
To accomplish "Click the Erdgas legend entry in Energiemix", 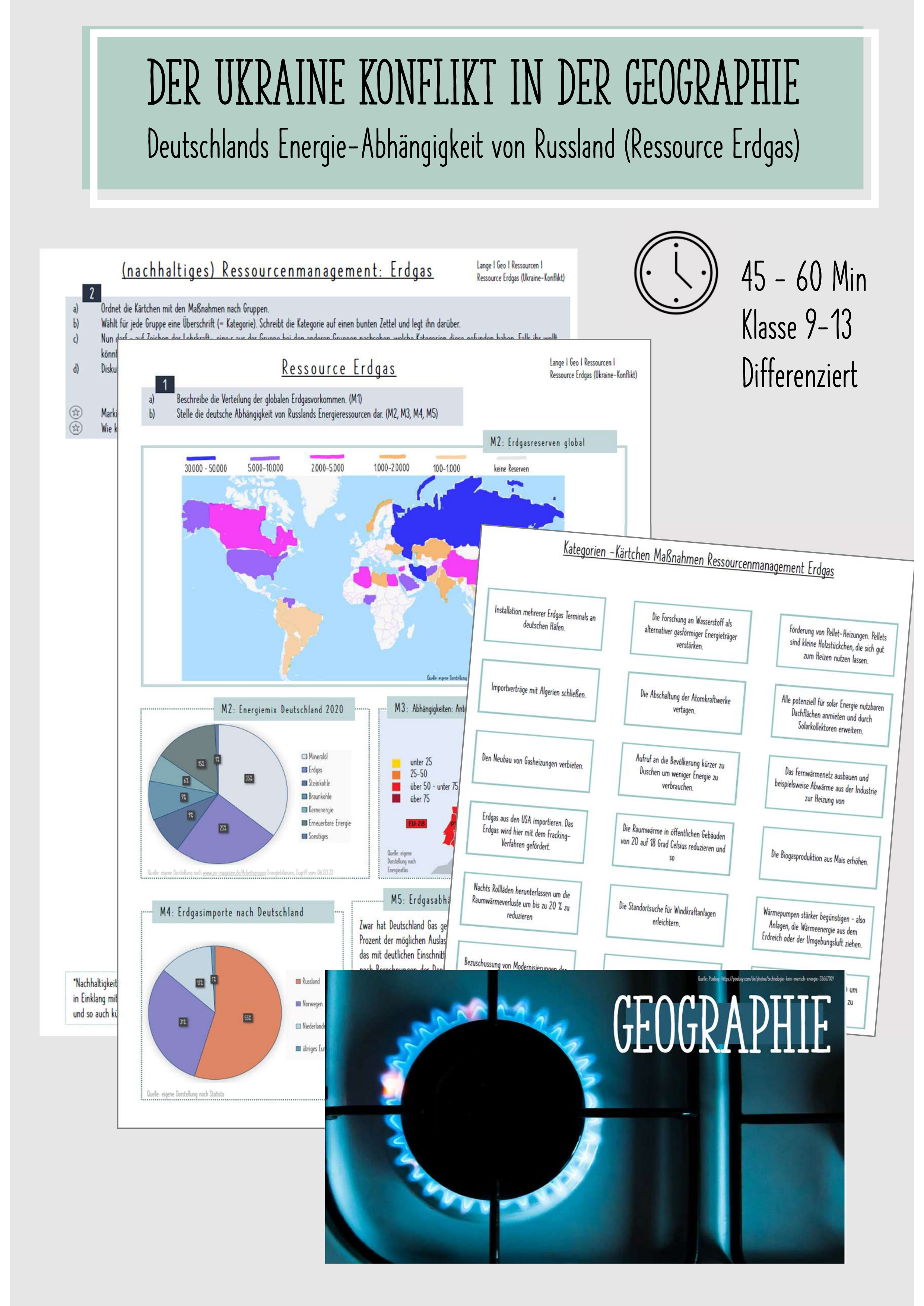I will (x=312, y=770).
